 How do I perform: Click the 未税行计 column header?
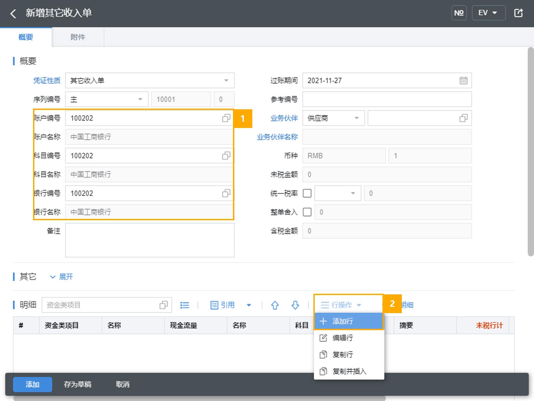click(x=482, y=325)
